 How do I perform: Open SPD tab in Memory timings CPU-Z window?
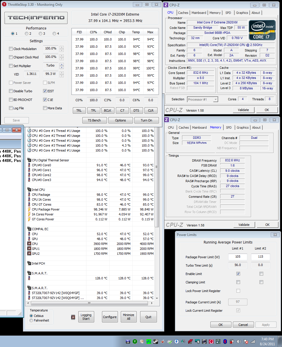[229, 128]
